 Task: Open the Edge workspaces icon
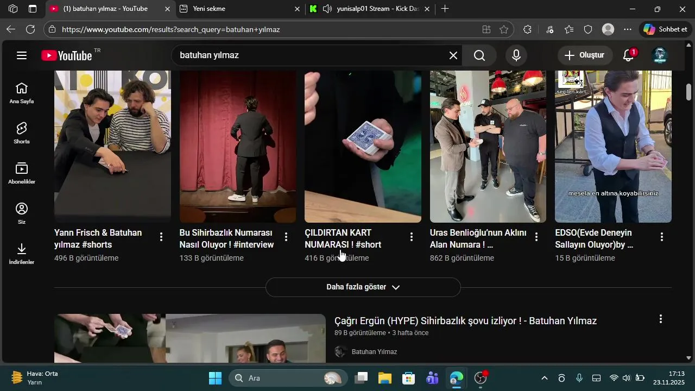(x=13, y=9)
